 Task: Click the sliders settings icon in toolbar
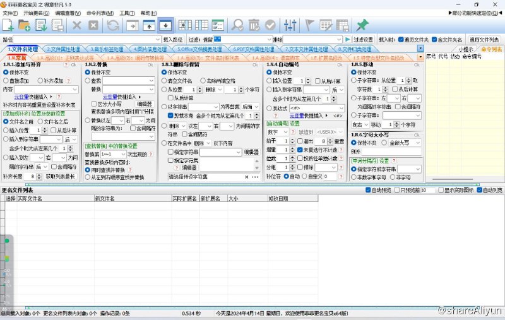(x=290, y=25)
